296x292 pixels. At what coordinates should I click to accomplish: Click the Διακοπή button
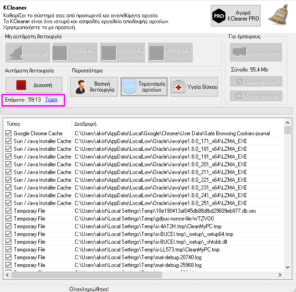tap(34, 85)
